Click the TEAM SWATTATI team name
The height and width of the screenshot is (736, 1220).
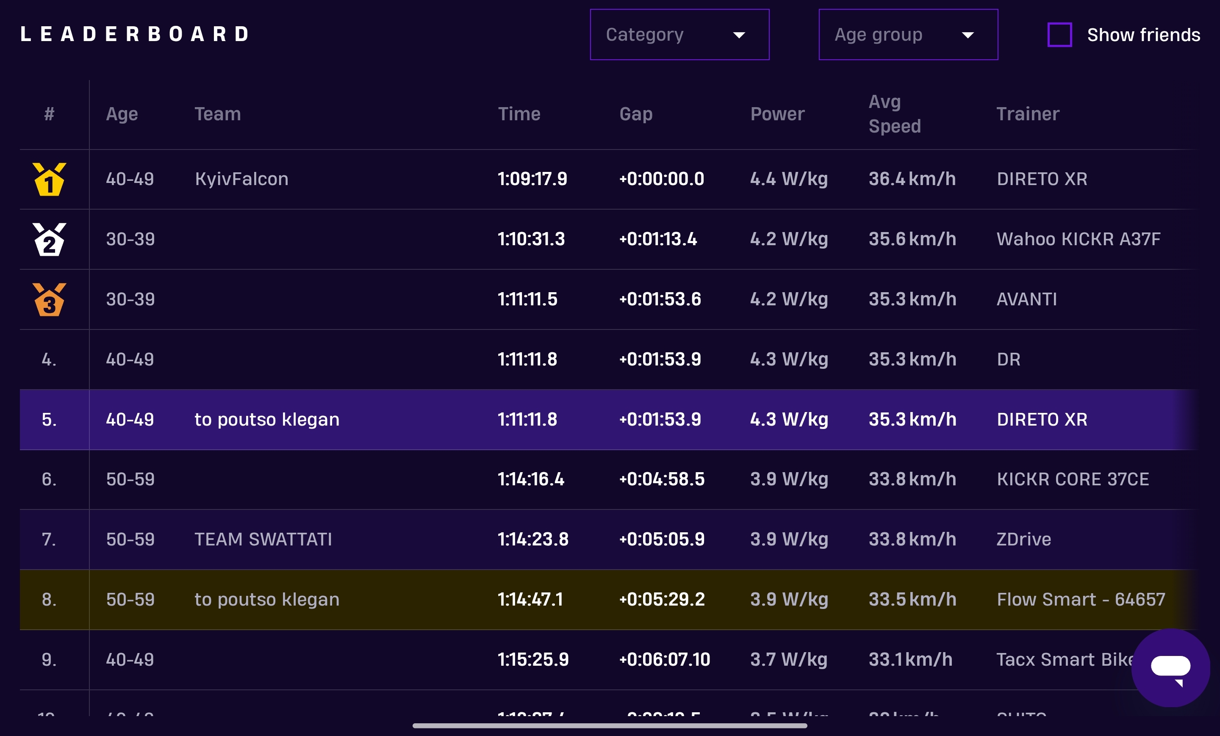(x=263, y=540)
